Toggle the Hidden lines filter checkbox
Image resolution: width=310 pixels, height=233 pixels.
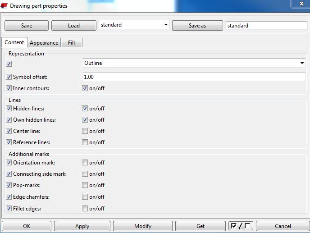point(9,109)
